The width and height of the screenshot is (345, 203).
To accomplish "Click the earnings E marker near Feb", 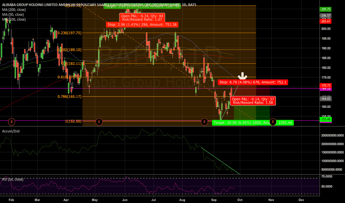I will click(x=11, y=121).
